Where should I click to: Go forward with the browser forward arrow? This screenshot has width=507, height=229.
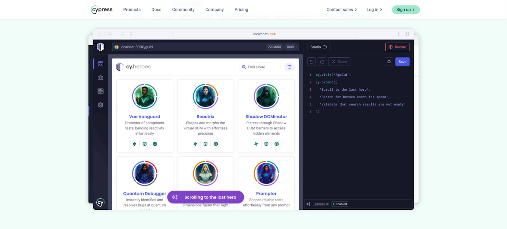coord(131,34)
